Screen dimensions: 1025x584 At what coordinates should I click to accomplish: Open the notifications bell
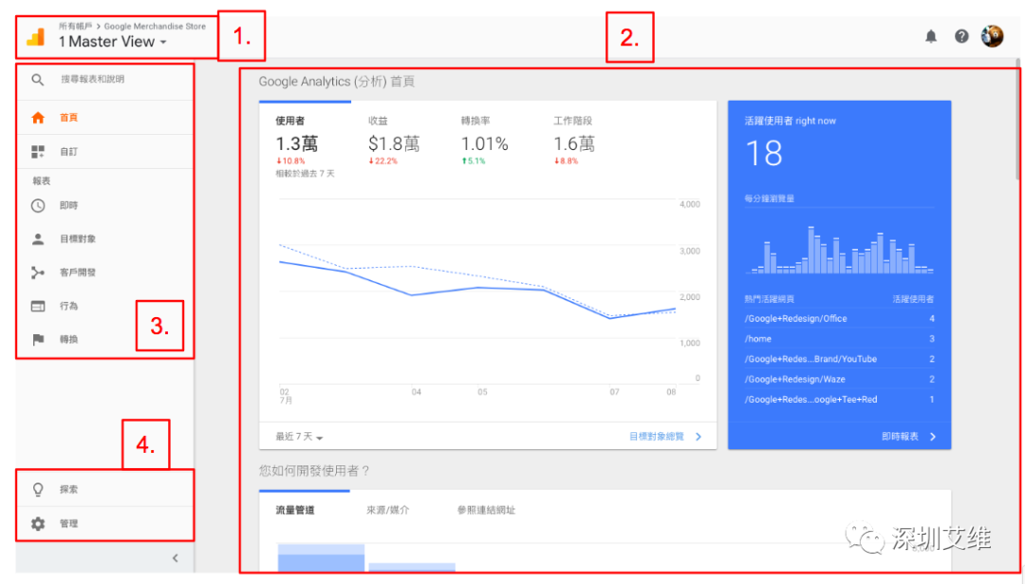click(931, 37)
